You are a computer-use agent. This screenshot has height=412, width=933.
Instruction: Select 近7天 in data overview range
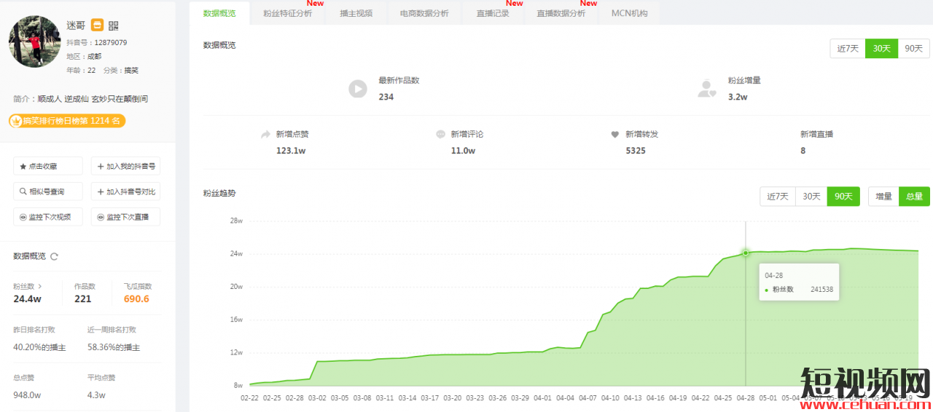coord(848,48)
